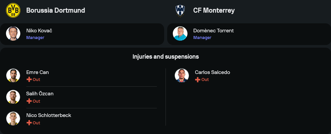The width and height of the screenshot is (331, 134).
Task: Click the injury cross icon under Carlos Salcedo
Action: 197,80
